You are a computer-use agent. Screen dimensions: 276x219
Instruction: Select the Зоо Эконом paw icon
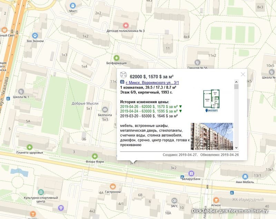(35, 36)
